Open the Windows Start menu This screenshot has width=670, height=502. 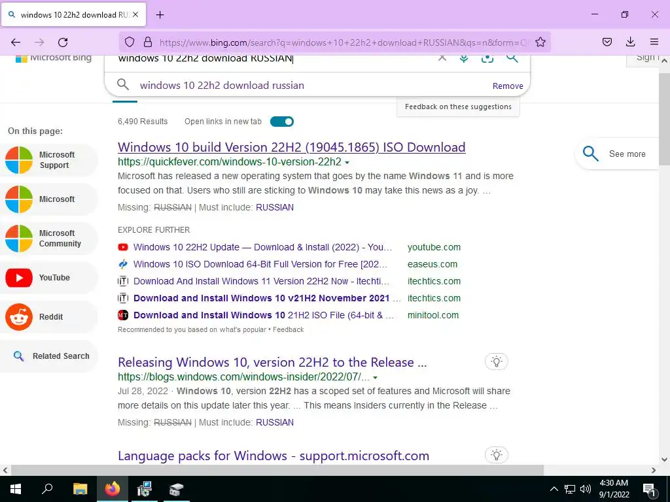pyautogui.click(x=16, y=489)
